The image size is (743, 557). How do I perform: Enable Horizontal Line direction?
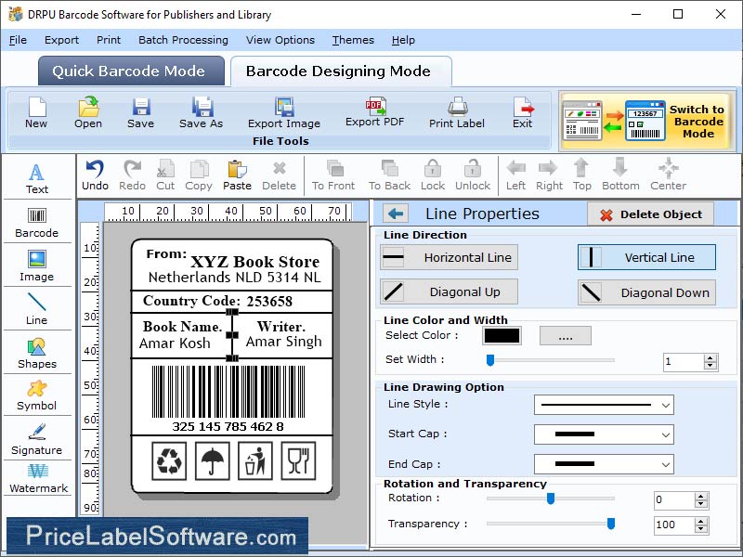[x=449, y=257]
